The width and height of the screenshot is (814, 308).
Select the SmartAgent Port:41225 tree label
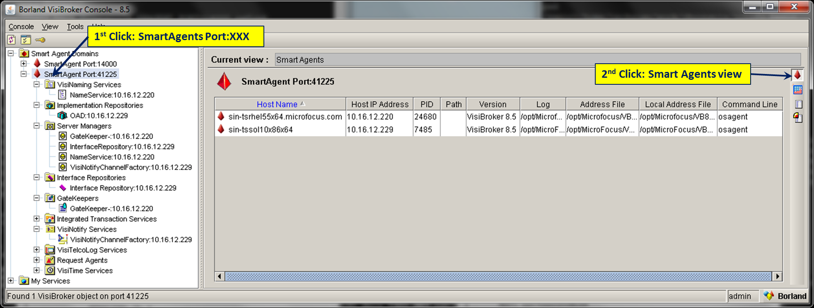[x=80, y=74]
